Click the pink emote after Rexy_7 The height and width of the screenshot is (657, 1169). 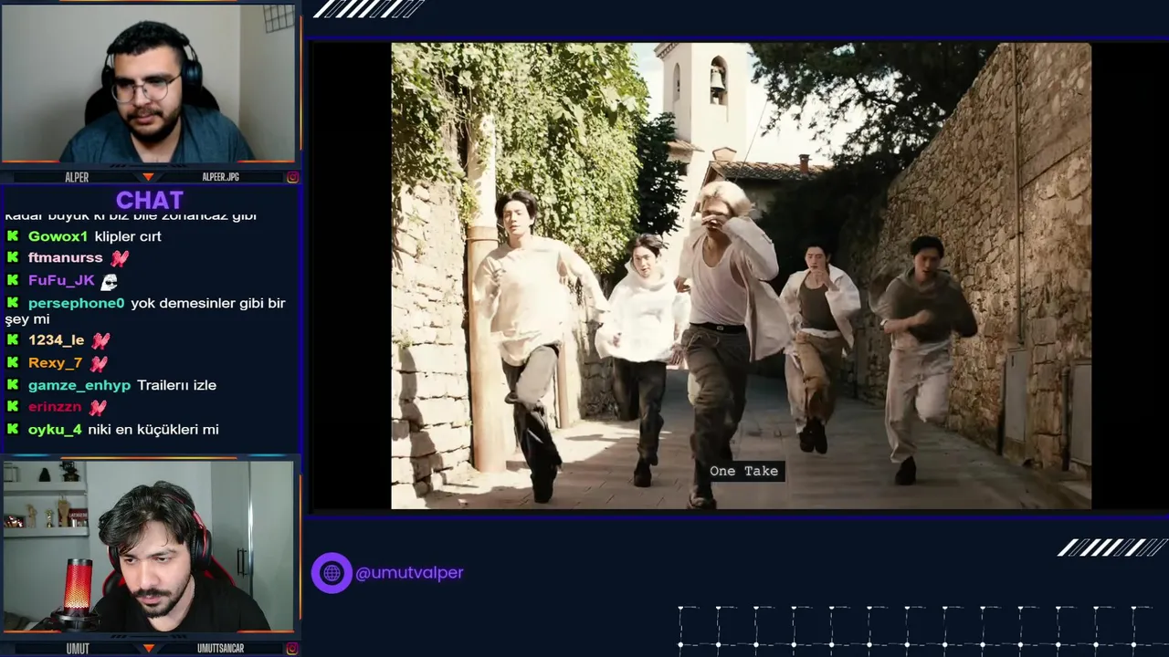(x=98, y=363)
